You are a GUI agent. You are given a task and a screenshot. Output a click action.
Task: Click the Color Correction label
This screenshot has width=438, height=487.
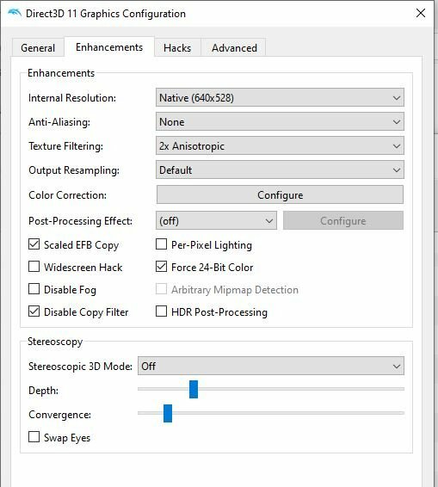pos(67,195)
